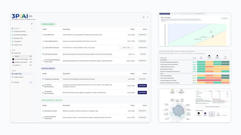Click the Intake Survey clipboard icon
The width and height of the screenshot is (241, 135).
[12, 45]
